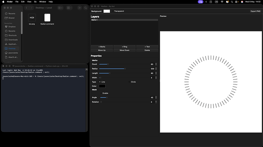The image size is (263, 147).
Task: Open Dropbox in Finder sidebar
Action: [x=12, y=27]
